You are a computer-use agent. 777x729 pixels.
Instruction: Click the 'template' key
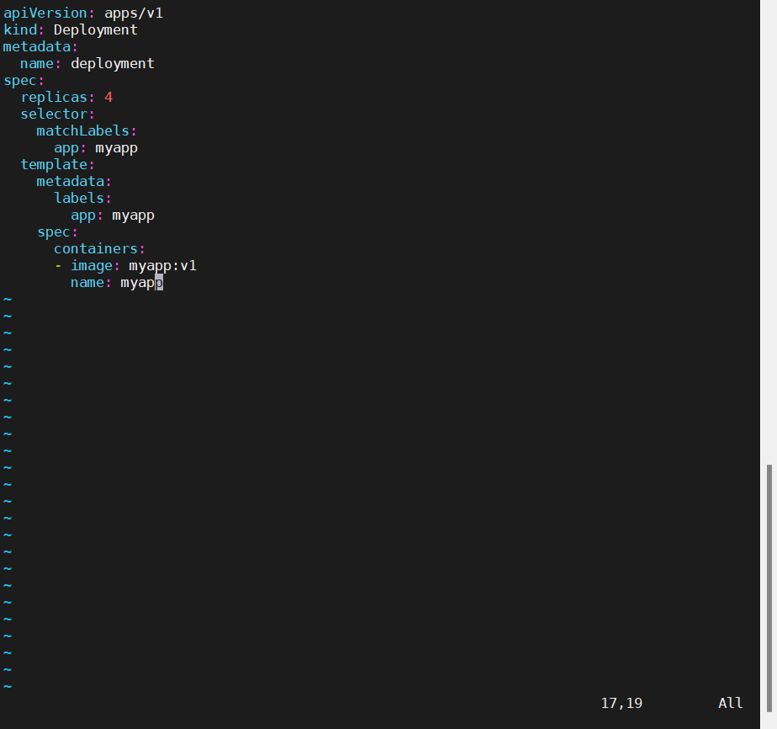click(54, 165)
